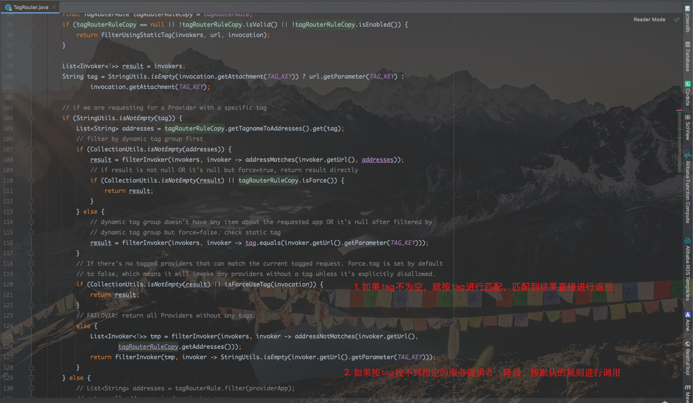693x403 pixels.
Task: Close the TagRouter.java tab
Action: pyautogui.click(x=54, y=7)
